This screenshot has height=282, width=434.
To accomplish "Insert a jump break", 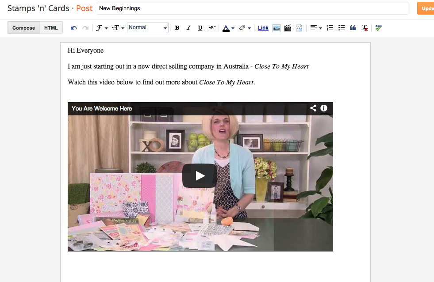I will pos(299,28).
